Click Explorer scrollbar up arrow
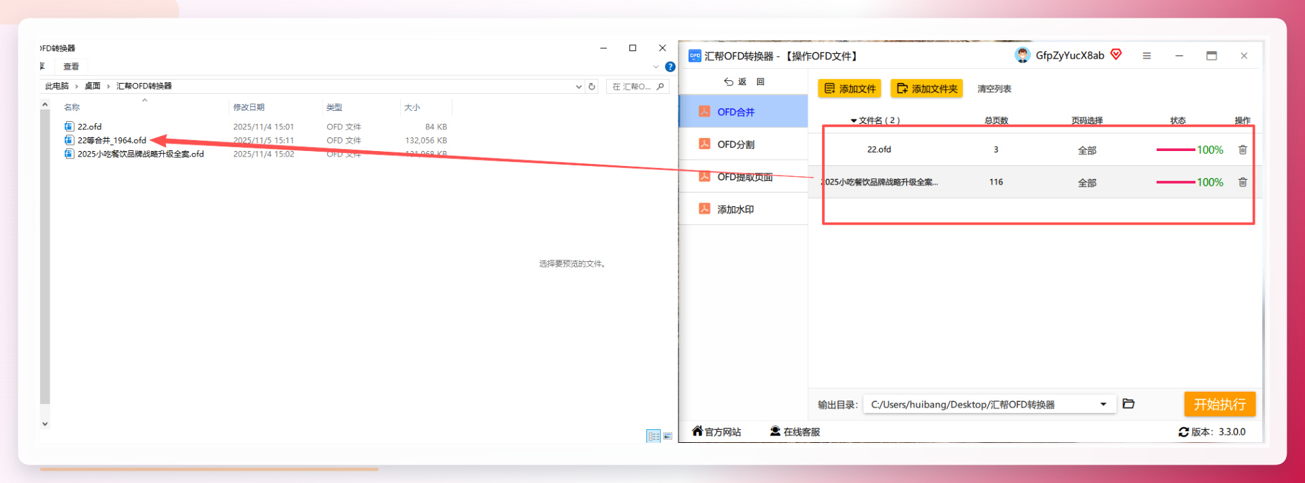This screenshot has width=1305, height=483. tap(45, 104)
